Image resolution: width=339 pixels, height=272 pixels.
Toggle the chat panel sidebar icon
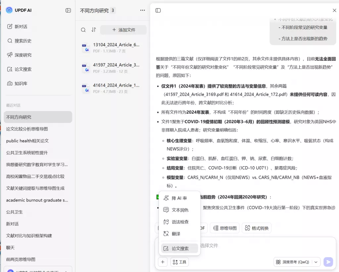[x=158, y=10]
